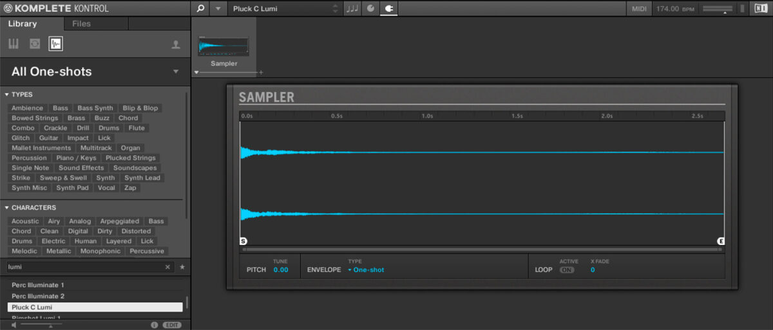The height and width of the screenshot is (330, 773).
Task: Show info panel via the i icon
Action: point(154,325)
